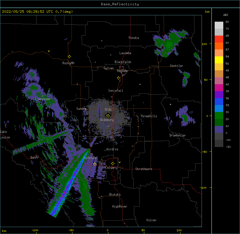Click the RockyMH label
240x234 pixels.
(x=68, y=63)
